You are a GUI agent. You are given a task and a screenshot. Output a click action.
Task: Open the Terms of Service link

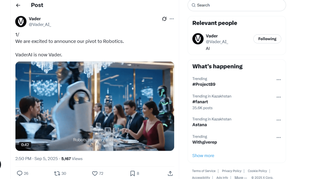coord(204,171)
